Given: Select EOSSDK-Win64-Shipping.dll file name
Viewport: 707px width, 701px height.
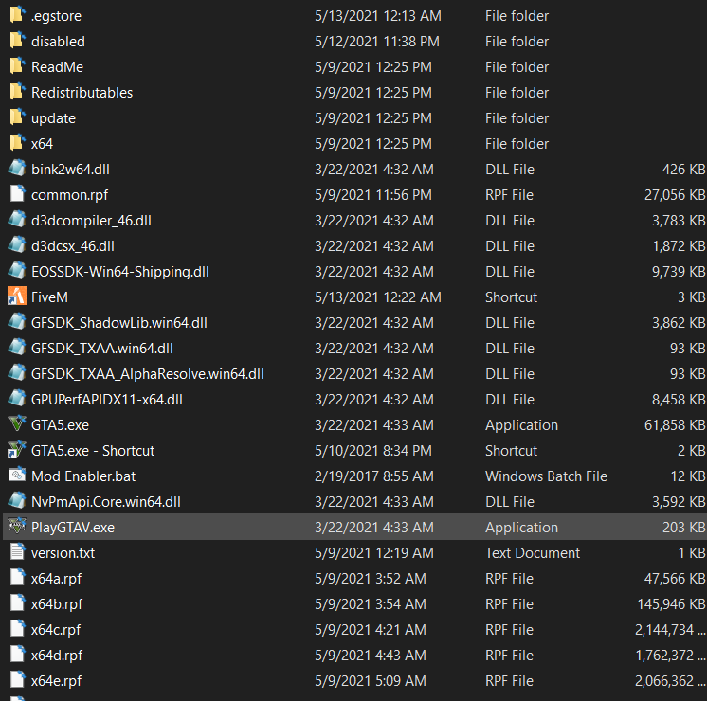Looking at the screenshot, I should [119, 271].
